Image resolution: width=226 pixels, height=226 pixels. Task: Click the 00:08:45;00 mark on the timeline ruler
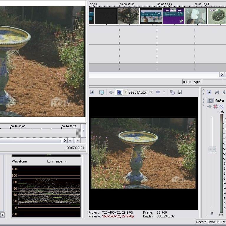click(127, 4)
